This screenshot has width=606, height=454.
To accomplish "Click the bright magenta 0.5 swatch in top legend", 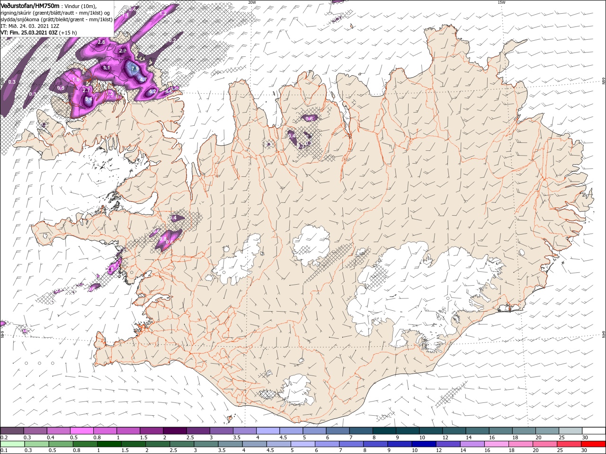I will pyautogui.click(x=81, y=431).
